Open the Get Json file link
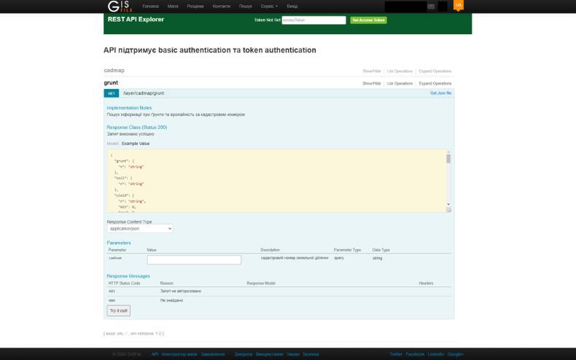Screen dimensions: 576x360 click(440, 93)
